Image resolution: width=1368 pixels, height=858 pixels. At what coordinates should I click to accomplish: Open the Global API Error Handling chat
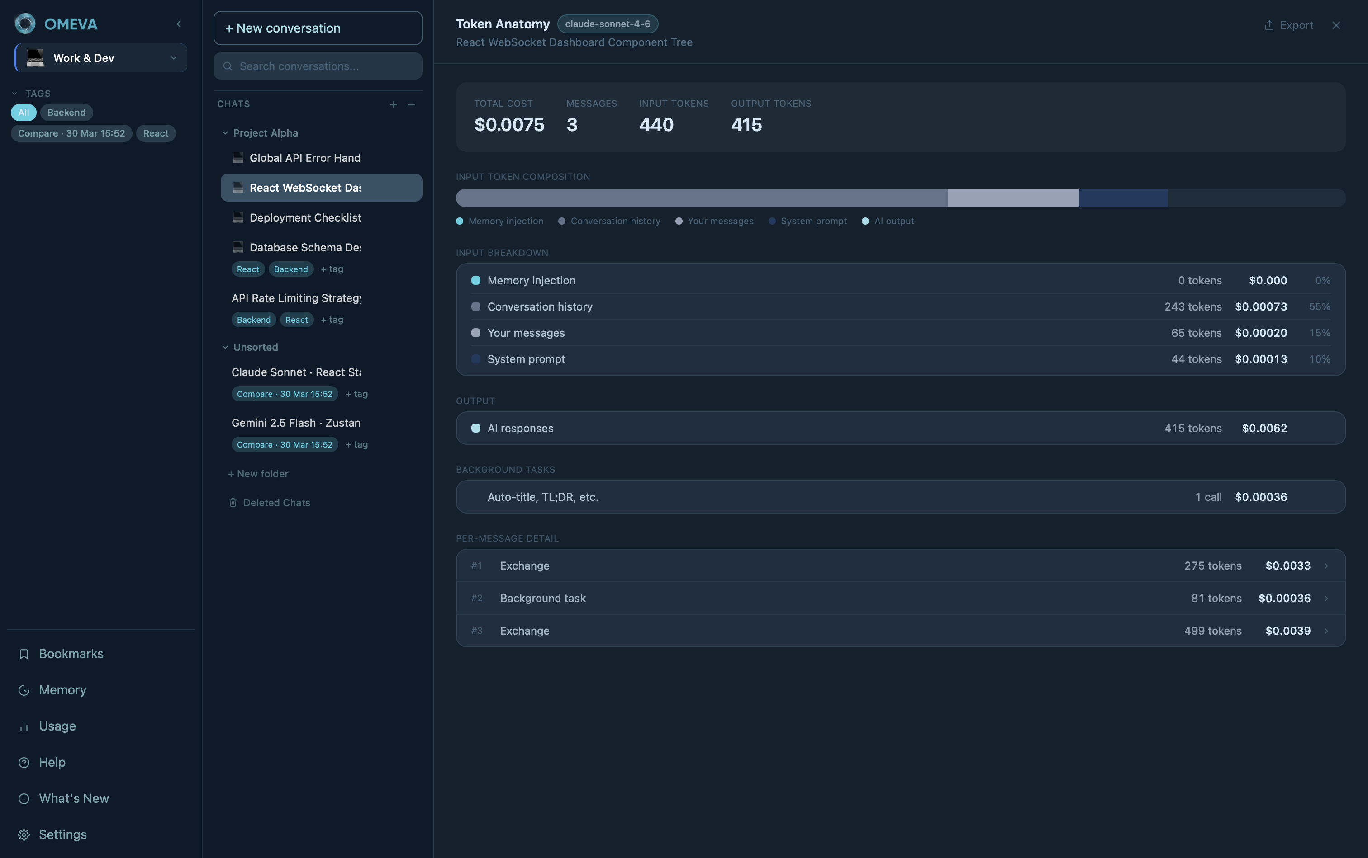point(305,158)
